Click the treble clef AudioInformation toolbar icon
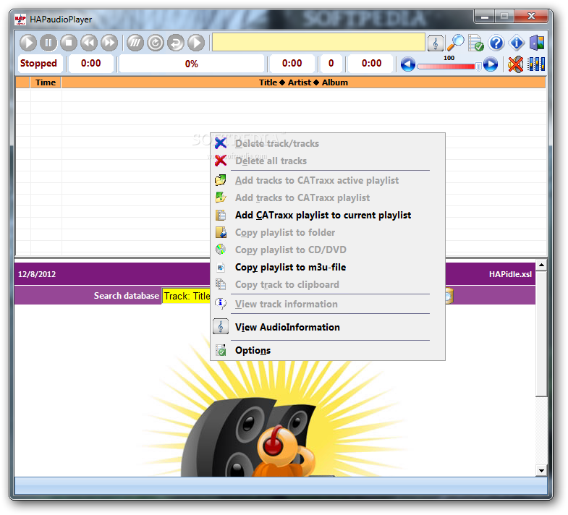The height and width of the screenshot is (515, 568). coord(436,43)
